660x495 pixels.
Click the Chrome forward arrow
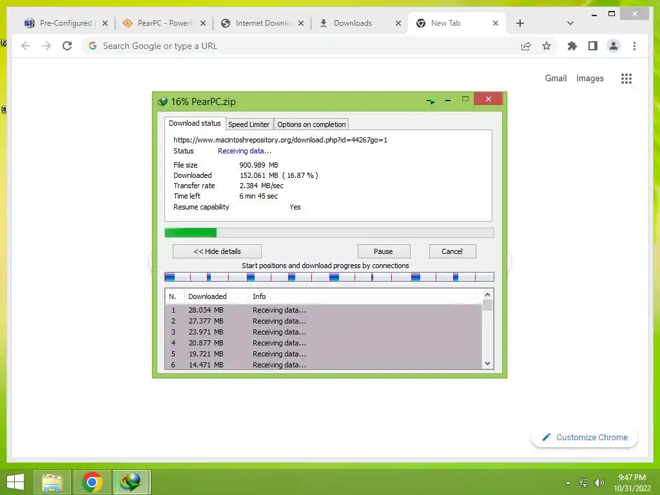[x=46, y=46]
